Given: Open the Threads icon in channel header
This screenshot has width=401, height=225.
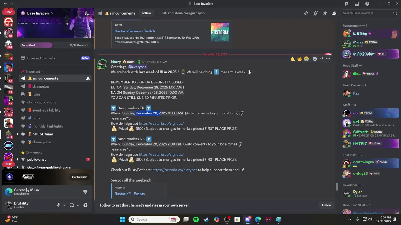Looking at the screenshot, I should click(306, 13).
